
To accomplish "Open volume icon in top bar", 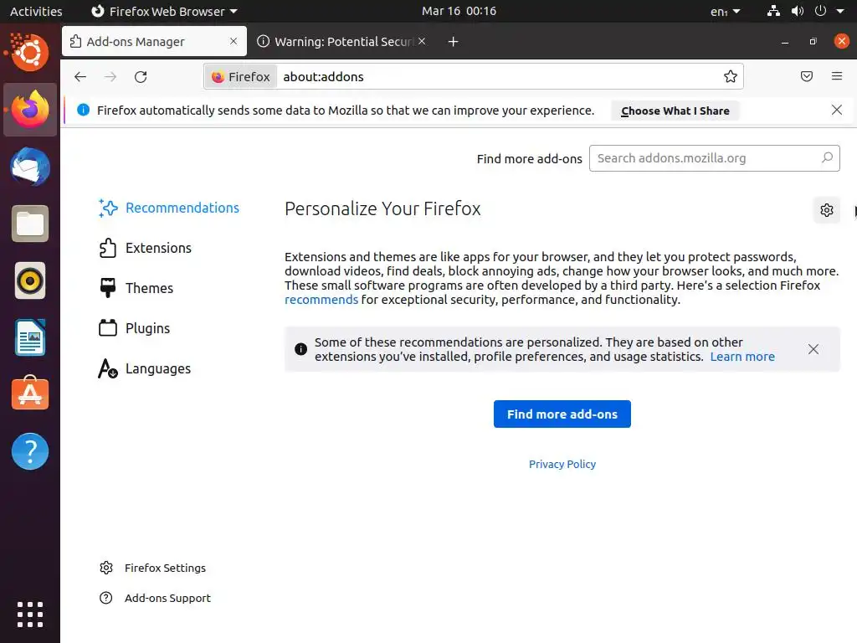I will coord(798,11).
